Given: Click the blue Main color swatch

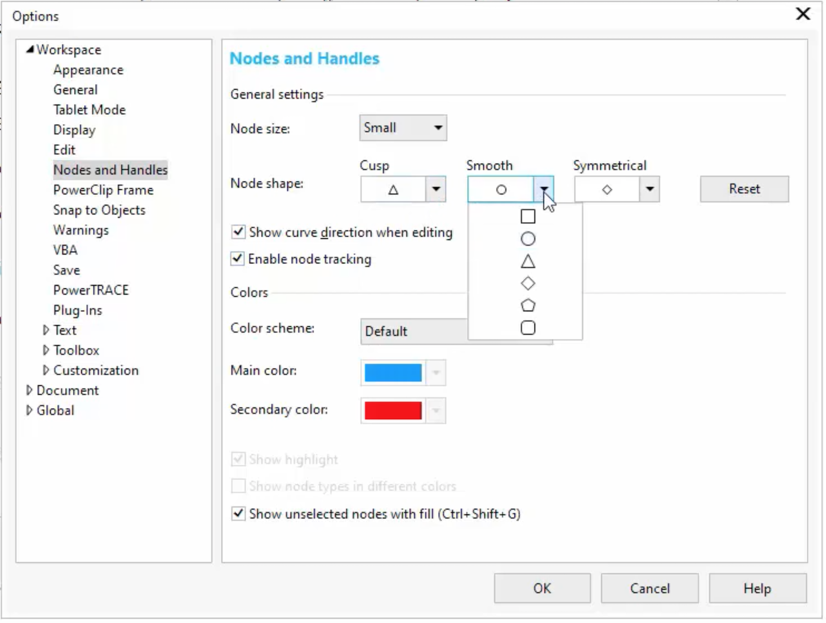Looking at the screenshot, I should 393,373.
